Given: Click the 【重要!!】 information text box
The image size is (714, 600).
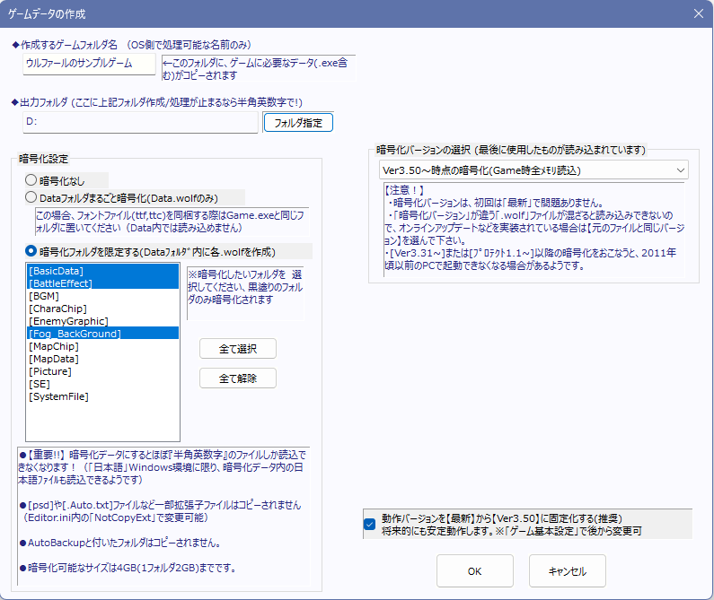Looking at the screenshot, I should click(x=163, y=517).
